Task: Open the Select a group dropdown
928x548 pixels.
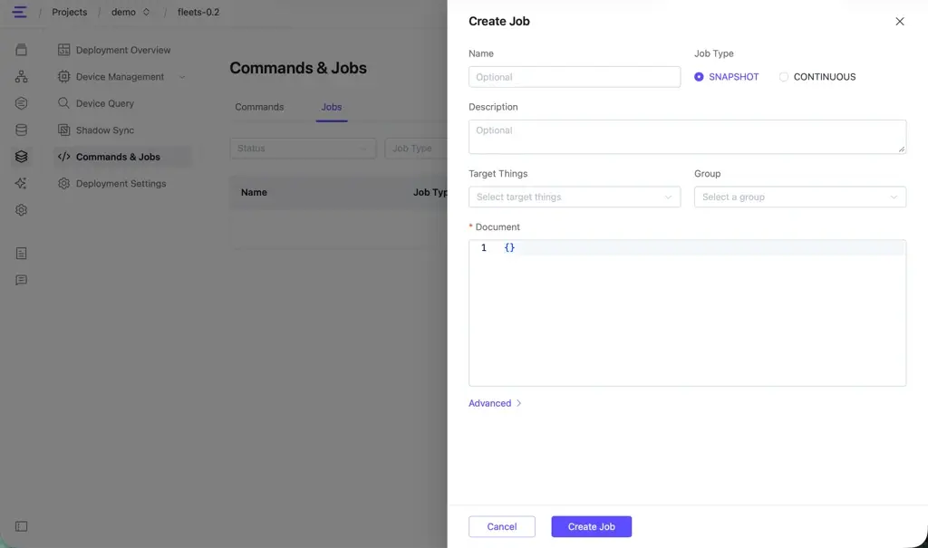Action: 799,197
